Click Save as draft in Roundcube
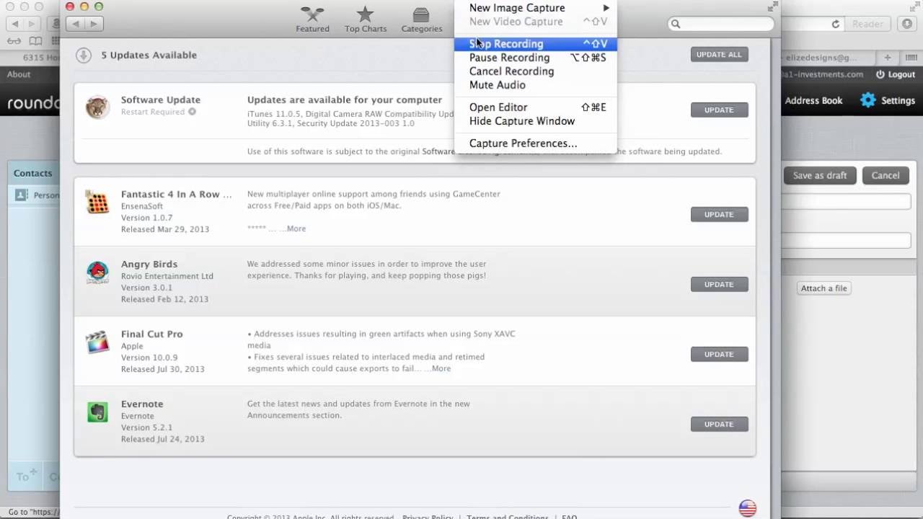Viewport: 923px width, 519px height. coord(819,175)
